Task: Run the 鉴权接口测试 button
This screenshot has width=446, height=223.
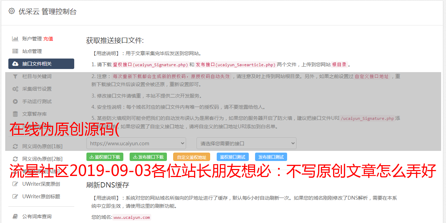Action: pyautogui.click(x=233, y=157)
